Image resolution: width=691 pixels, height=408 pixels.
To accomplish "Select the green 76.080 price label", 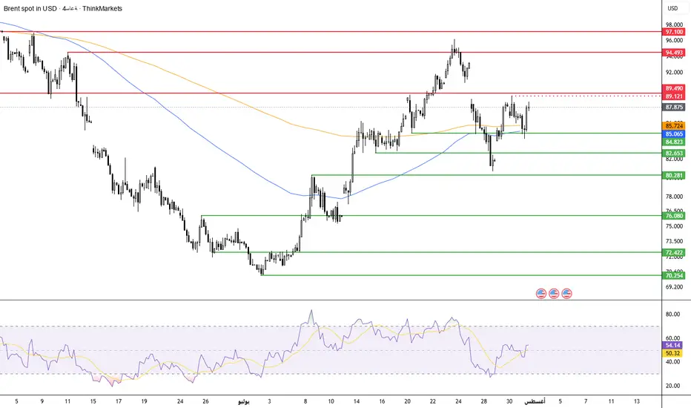I will pyautogui.click(x=674, y=216).
